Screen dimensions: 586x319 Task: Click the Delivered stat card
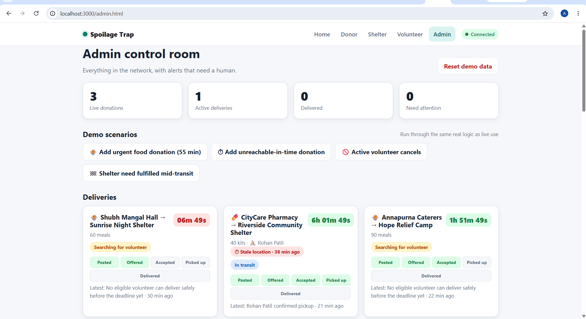343,101
